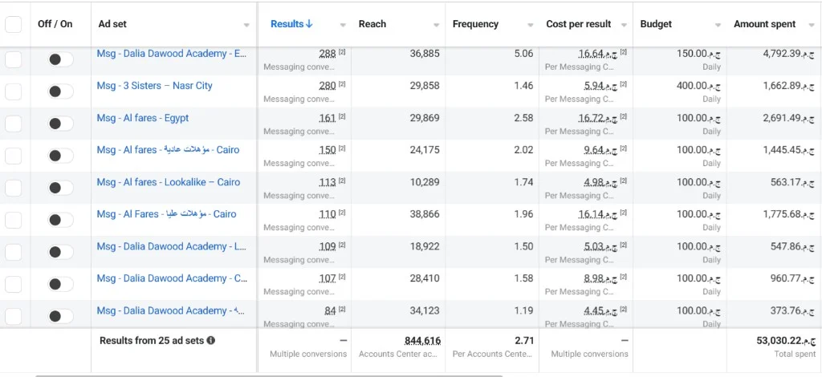Click footnote [2] next to 288 results
Viewport: 822px width, 377px height.
(x=342, y=52)
